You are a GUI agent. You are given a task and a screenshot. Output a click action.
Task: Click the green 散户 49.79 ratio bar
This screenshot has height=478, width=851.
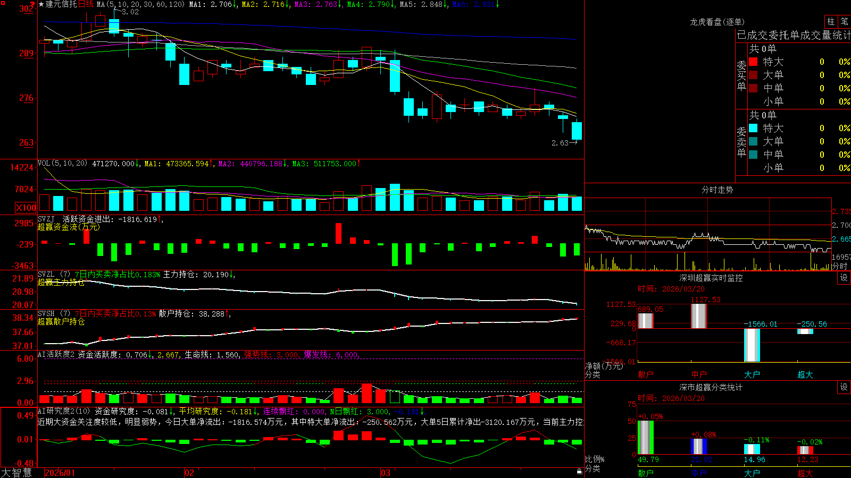point(646,438)
